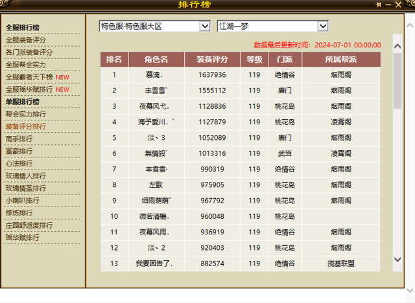Select 高手排行 in sidebar
Screen dimensions: 415x303
(x=19, y=139)
